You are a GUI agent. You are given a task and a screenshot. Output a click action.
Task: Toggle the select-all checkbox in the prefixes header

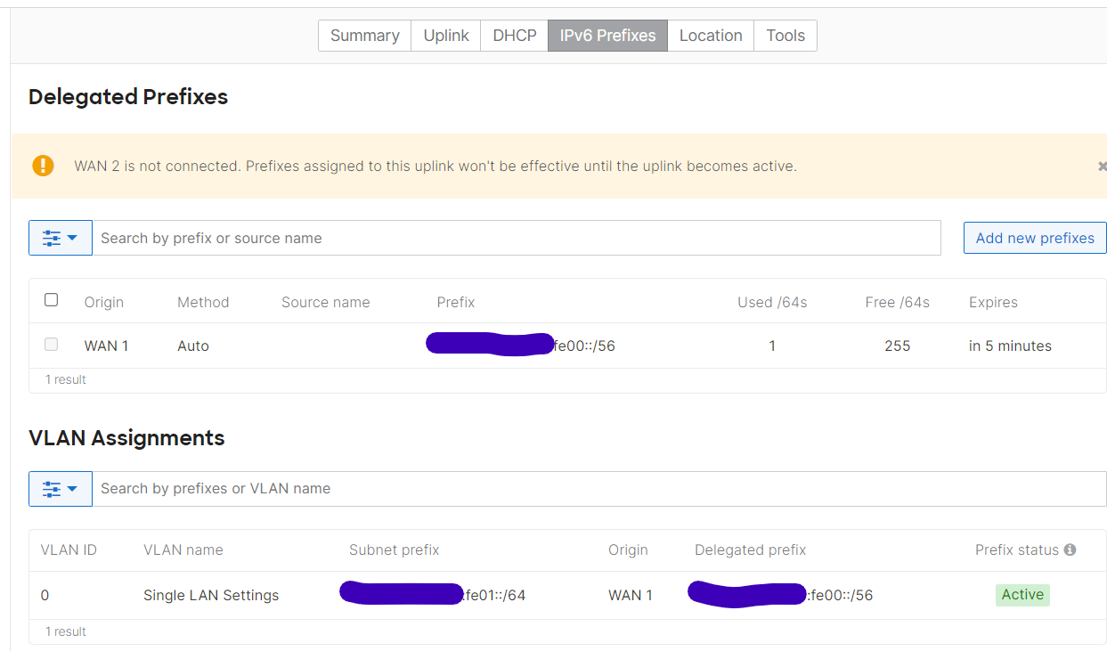pos(52,300)
